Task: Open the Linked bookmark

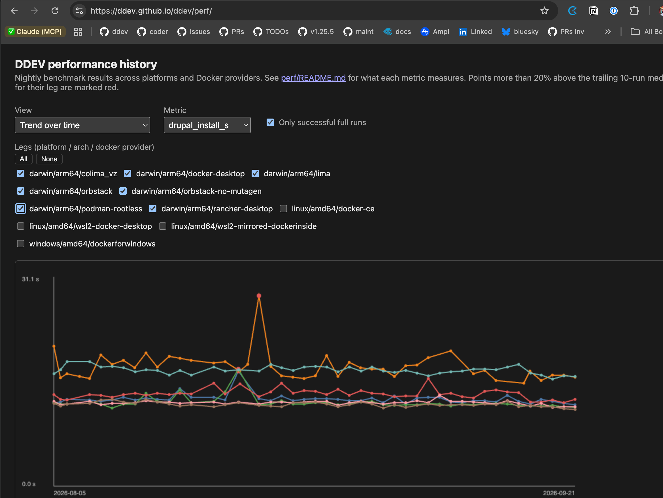Action: coord(475,31)
